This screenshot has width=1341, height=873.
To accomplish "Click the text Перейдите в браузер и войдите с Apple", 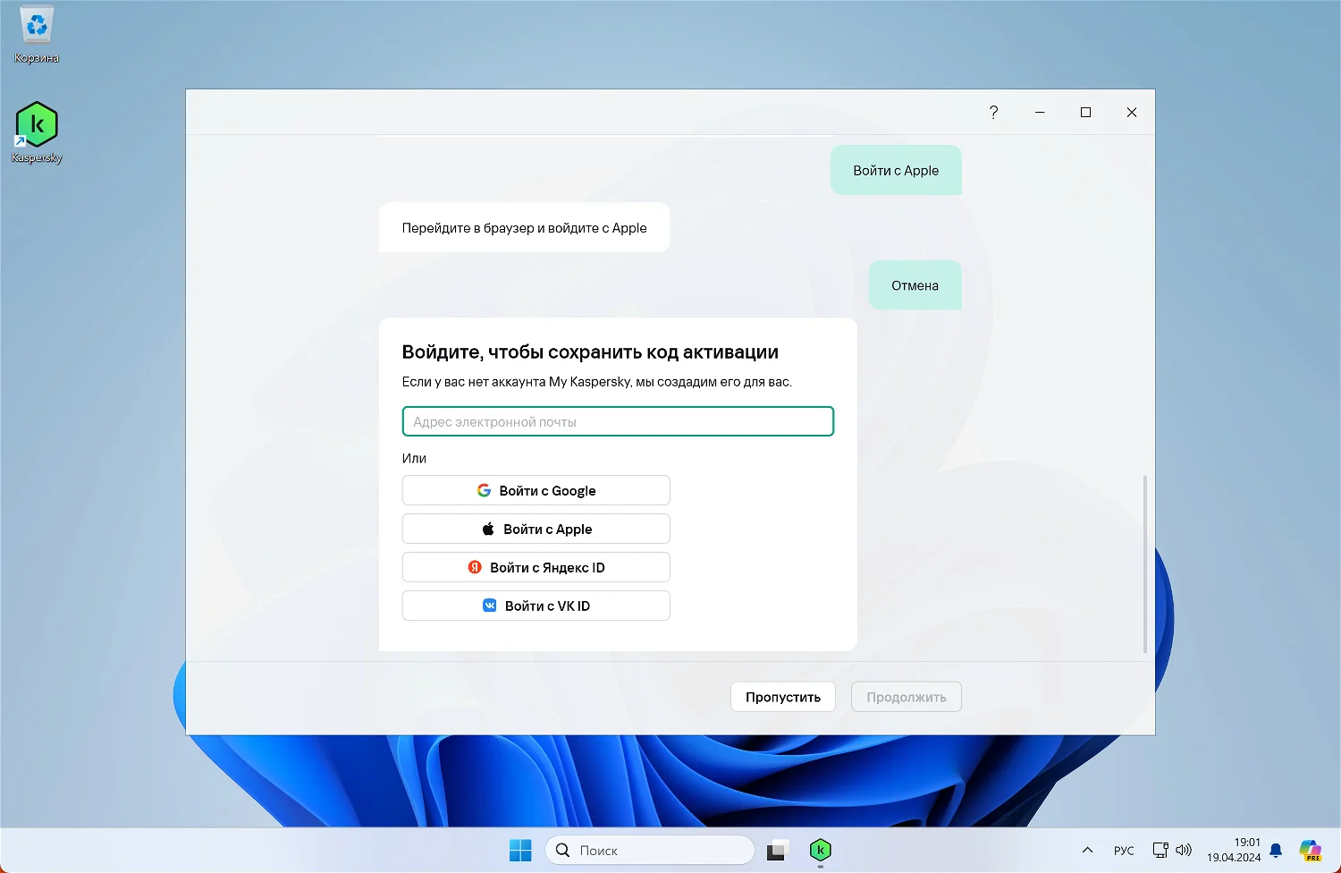I will click(x=524, y=228).
